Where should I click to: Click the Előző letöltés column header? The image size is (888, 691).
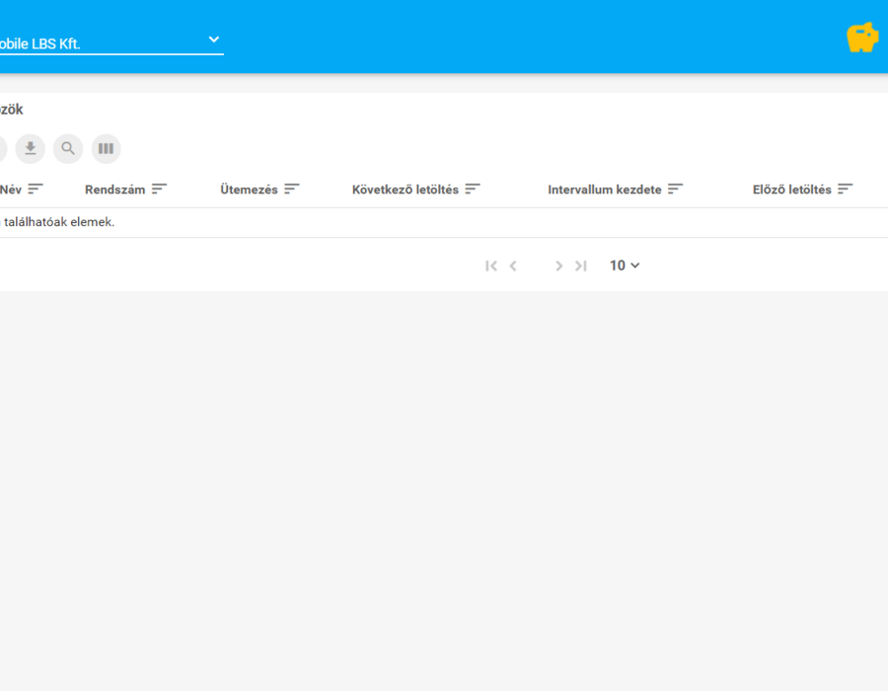[x=791, y=190]
